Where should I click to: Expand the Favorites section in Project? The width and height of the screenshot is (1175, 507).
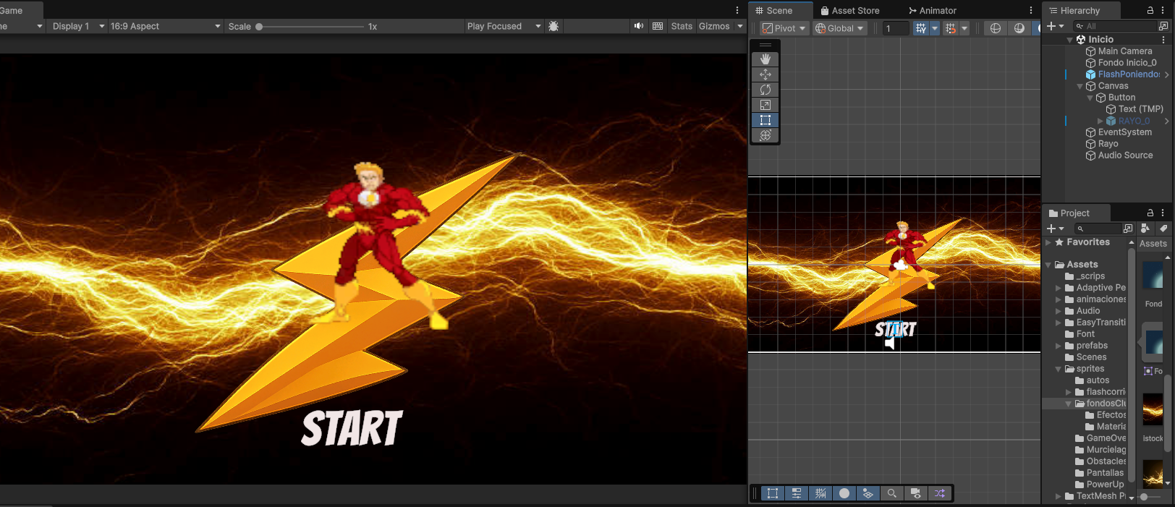click(x=1048, y=243)
